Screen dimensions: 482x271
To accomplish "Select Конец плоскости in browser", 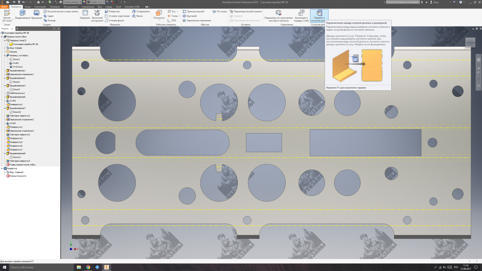I will click(x=16, y=176).
